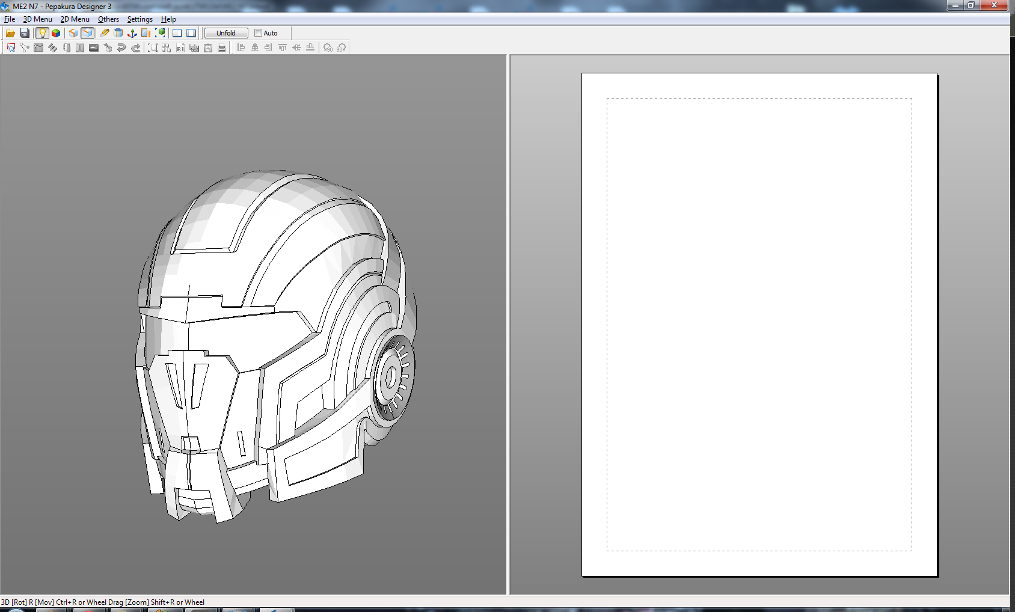Click the Save floppy disk icon
Viewport: 1015px width, 612px height.
[25, 33]
